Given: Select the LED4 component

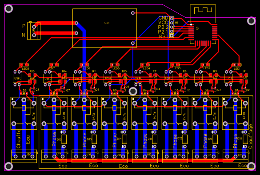Looking at the screenshot, I should tap(145, 65).
